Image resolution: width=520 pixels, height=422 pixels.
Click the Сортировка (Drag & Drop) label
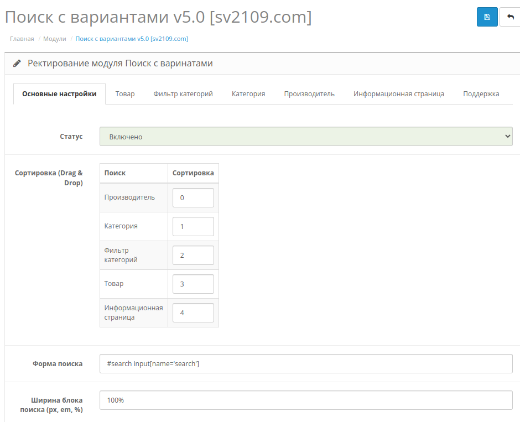click(x=49, y=178)
